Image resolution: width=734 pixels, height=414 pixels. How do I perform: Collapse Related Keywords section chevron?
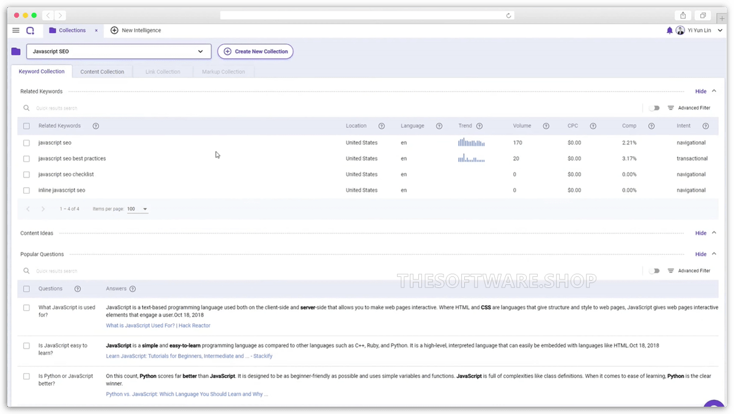tap(714, 91)
